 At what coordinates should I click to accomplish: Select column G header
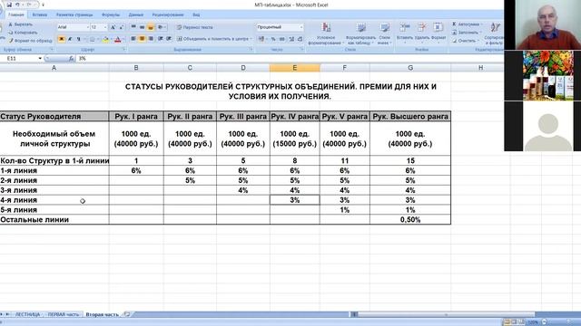[410, 68]
